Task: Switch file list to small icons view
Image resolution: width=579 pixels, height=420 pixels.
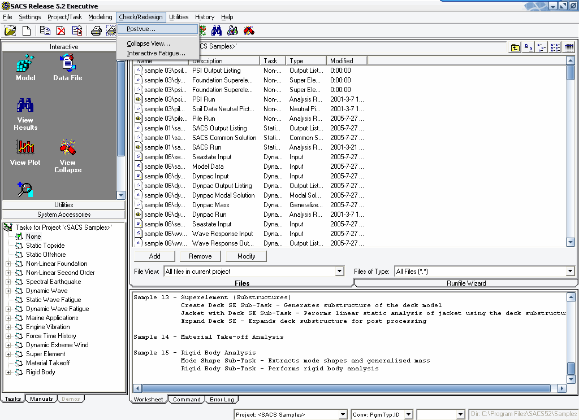Action: coord(542,47)
